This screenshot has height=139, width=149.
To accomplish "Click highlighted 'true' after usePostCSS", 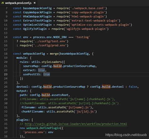I will click(47, 74).
